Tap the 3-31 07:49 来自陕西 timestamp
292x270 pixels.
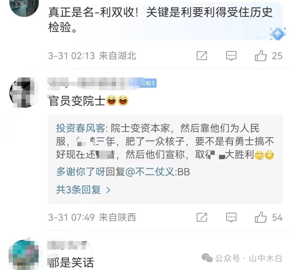tap(92, 217)
